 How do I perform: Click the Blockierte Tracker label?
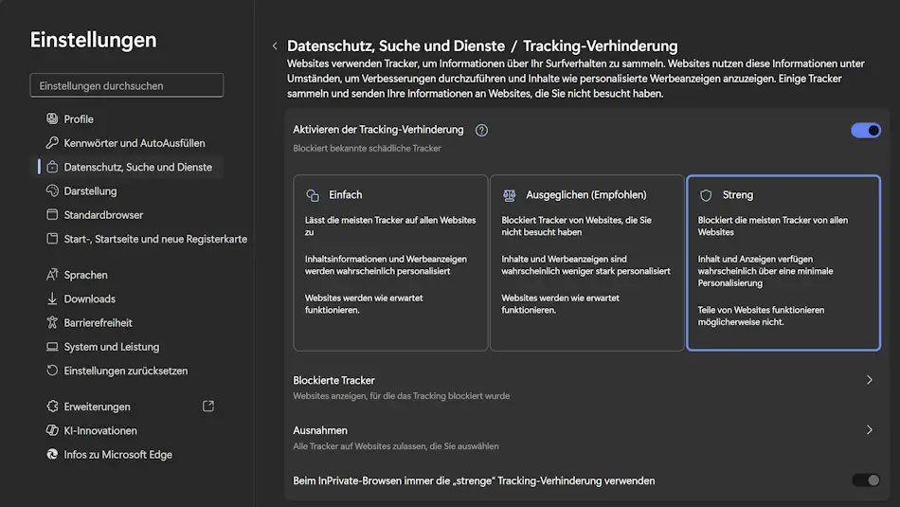[333, 380]
